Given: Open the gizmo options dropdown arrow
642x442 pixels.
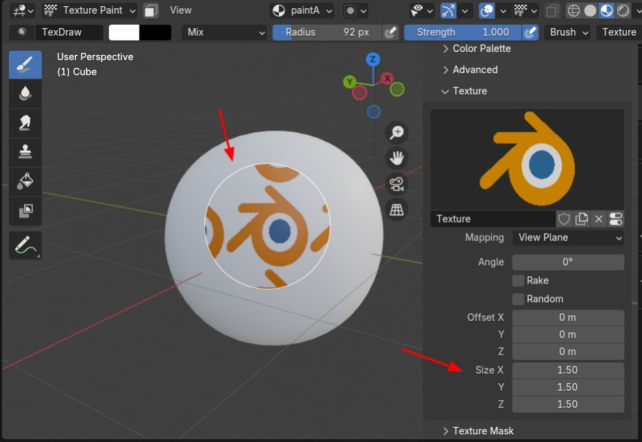Looking at the screenshot, I should pos(465,11).
